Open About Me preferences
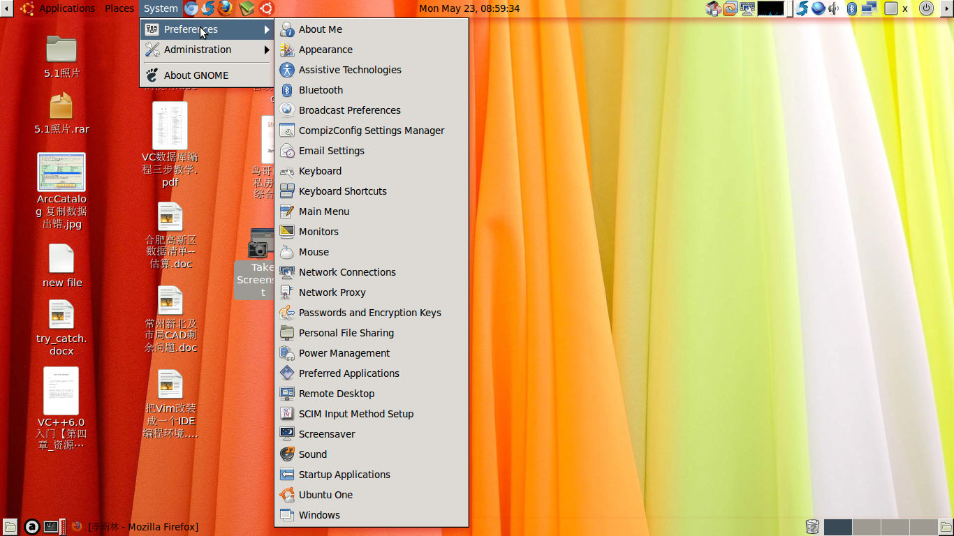Image resolution: width=954 pixels, height=536 pixels. pos(371,29)
